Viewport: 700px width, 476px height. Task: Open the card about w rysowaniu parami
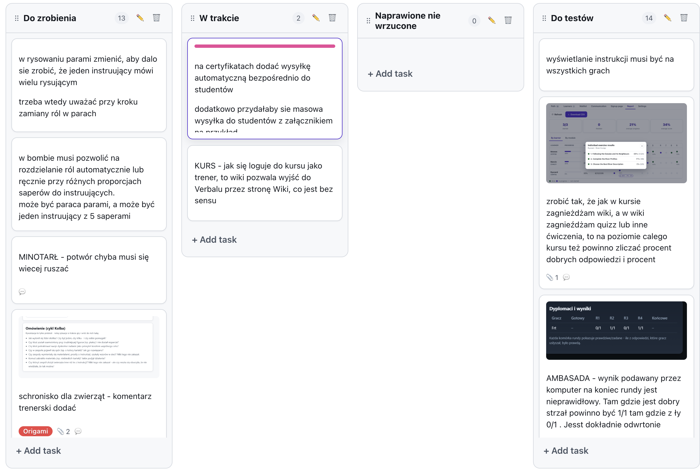tap(89, 85)
